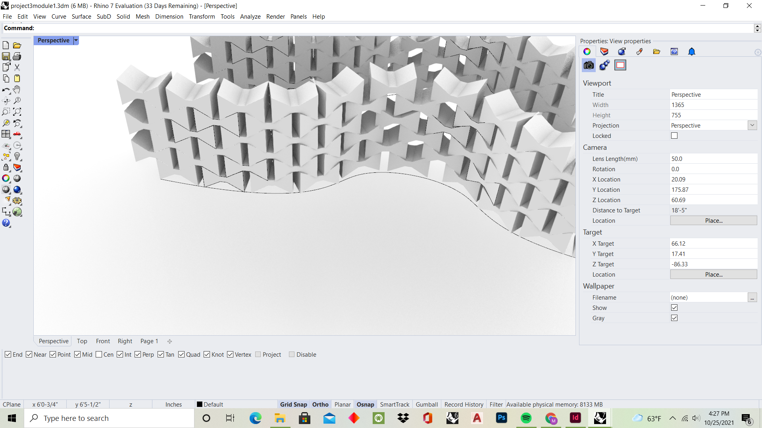Switch to the Top viewport tab
Screen dimensions: 762x428
tap(82, 341)
